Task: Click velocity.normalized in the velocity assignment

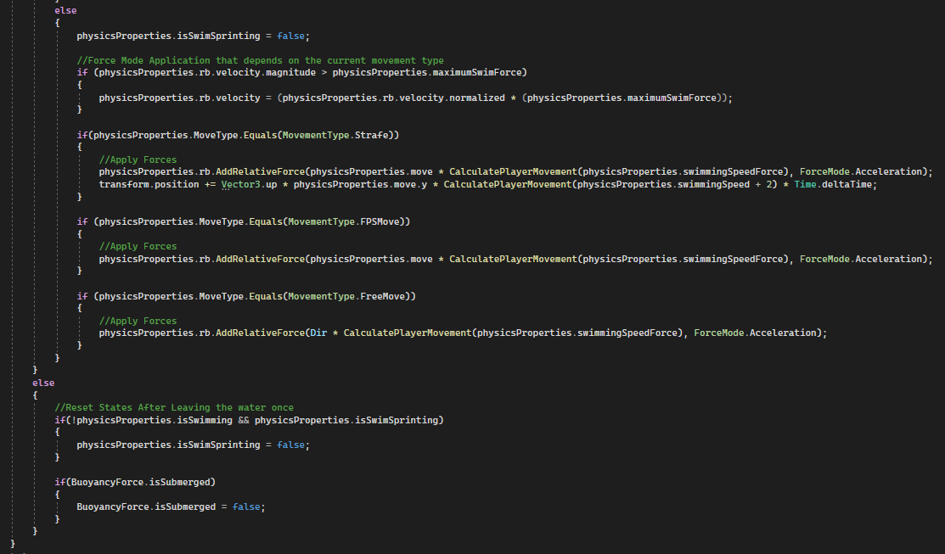Action: click(x=452, y=98)
